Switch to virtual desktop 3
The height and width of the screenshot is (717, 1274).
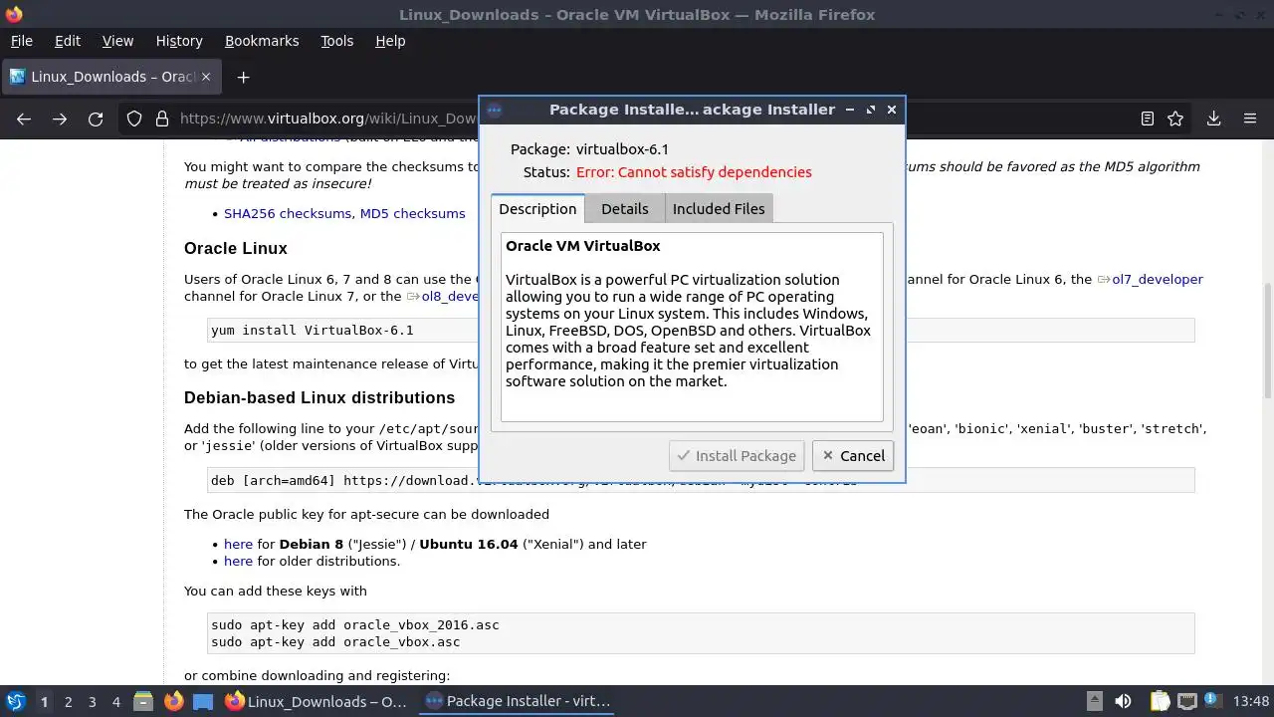(92, 701)
